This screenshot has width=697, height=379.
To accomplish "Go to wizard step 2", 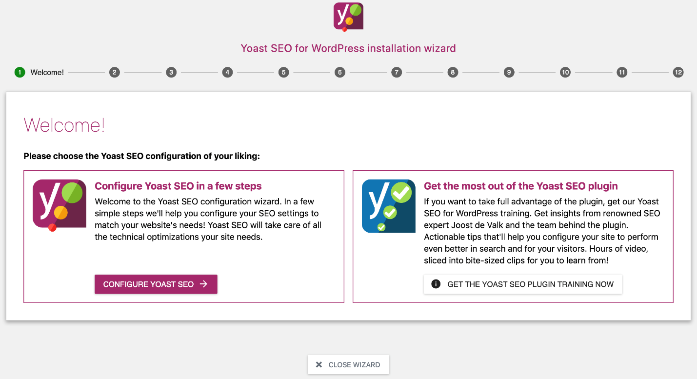I will [x=114, y=72].
